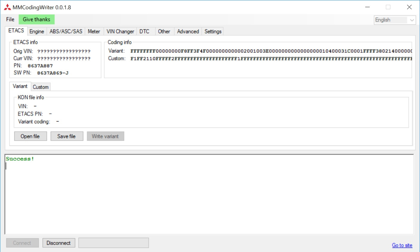Open the VIN Changer tab
The image size is (420, 252).
tap(120, 31)
